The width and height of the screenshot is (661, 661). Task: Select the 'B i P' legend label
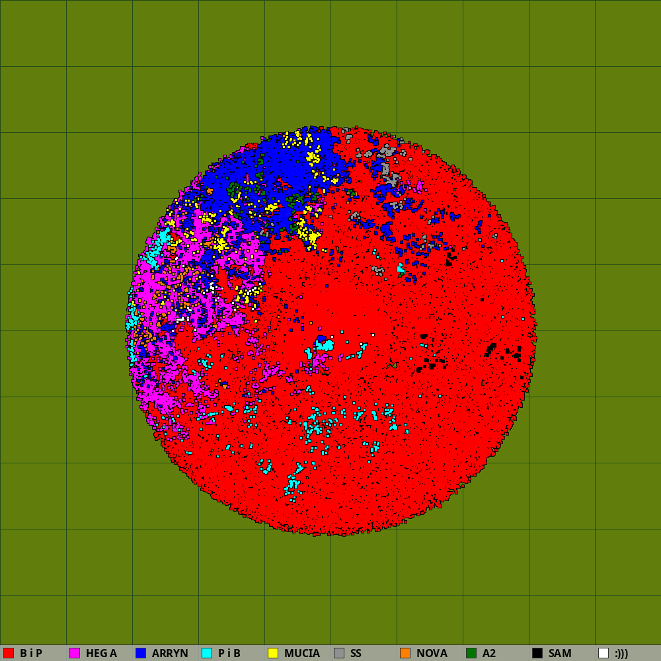[31, 653]
